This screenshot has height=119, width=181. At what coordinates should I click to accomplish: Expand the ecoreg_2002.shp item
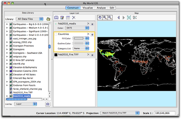point(7,42)
